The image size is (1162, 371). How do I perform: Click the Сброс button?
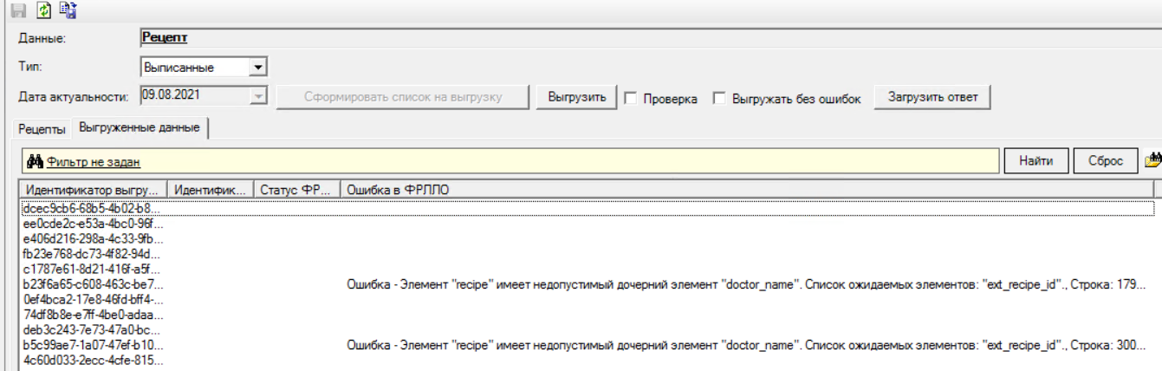click(x=1106, y=161)
